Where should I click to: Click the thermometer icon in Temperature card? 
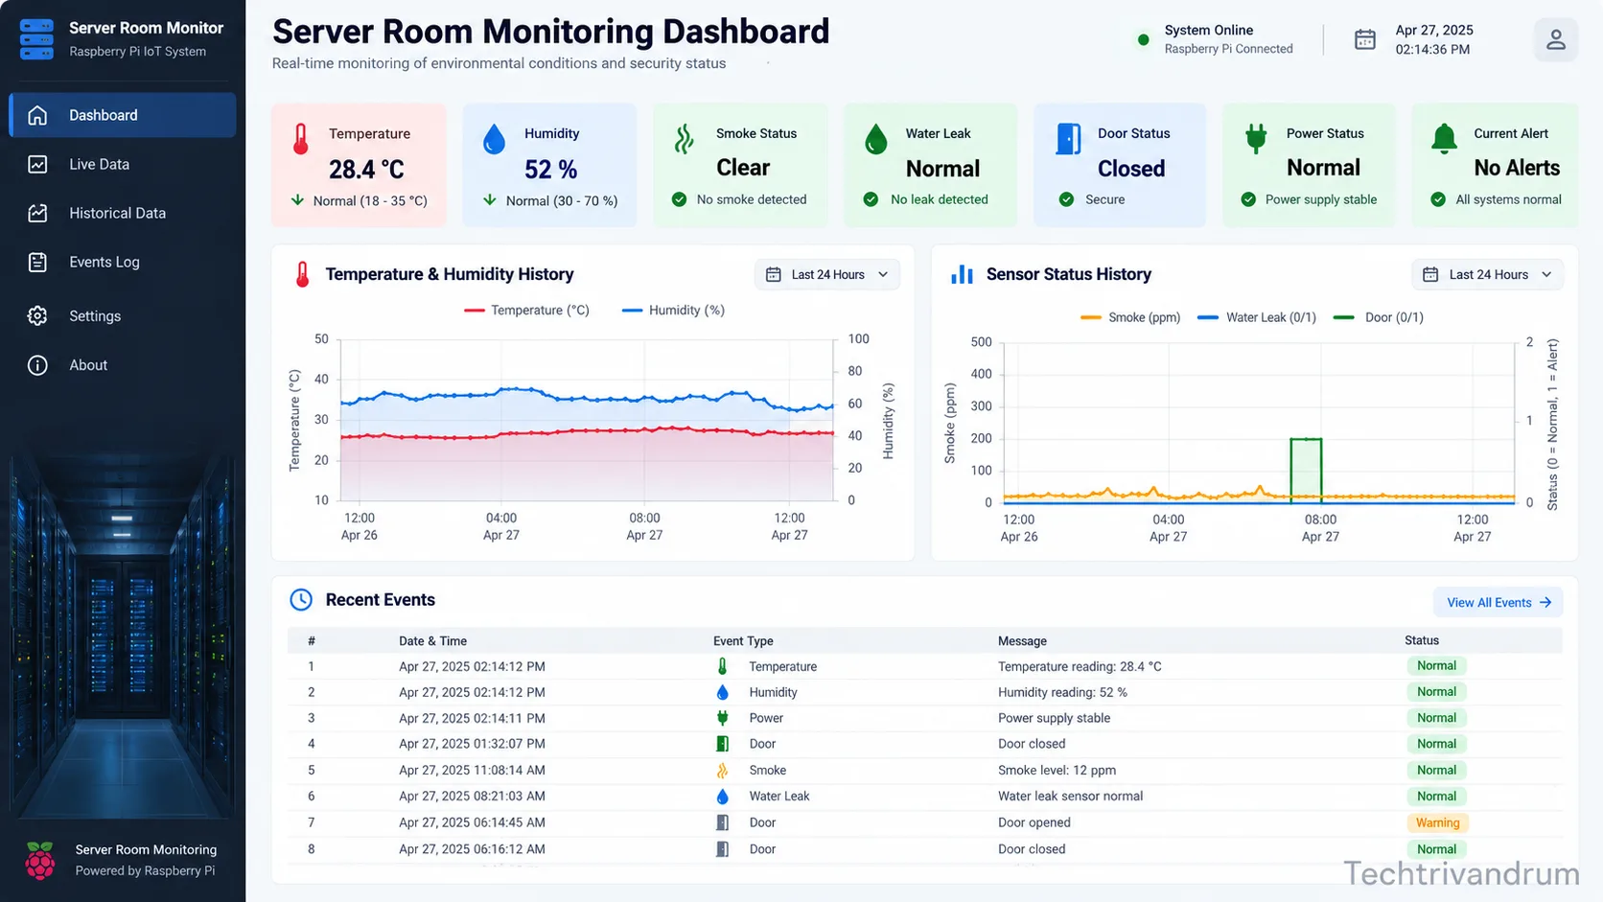tap(301, 139)
